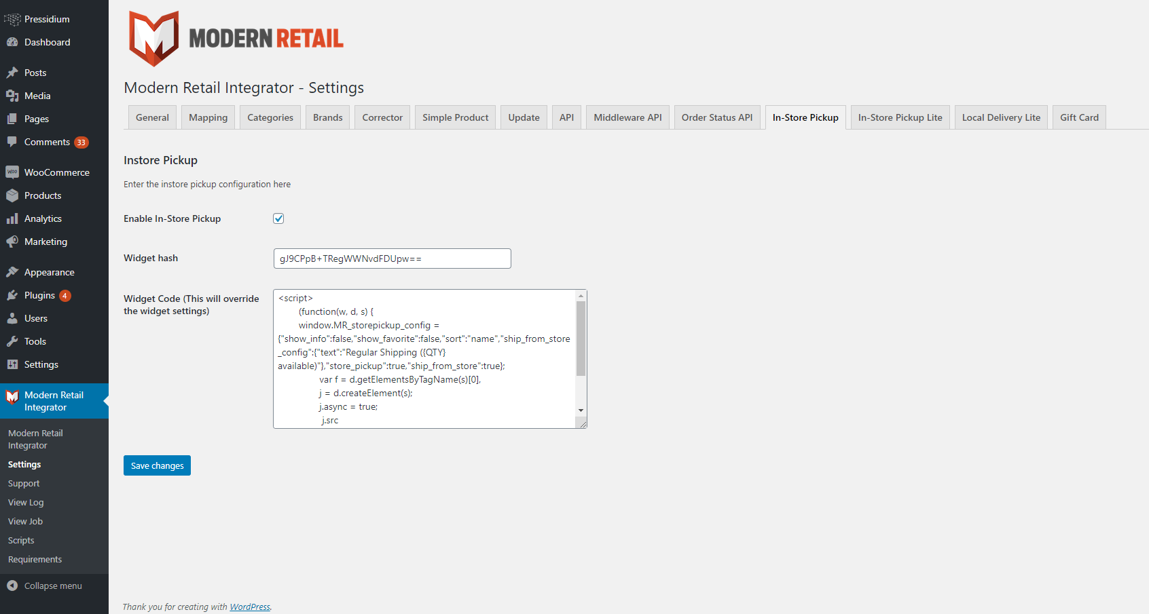Toggle the Enable In-Store Pickup checkbox
Screen dimensions: 1149x614
278,218
